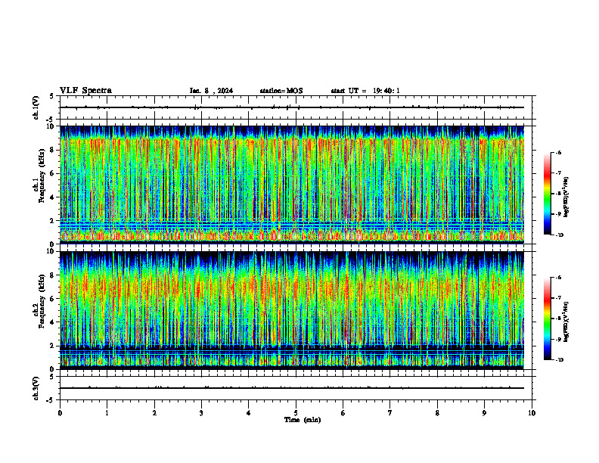Click the "1" tick on Time axis
The width and height of the screenshot is (599, 463).
click(107, 413)
